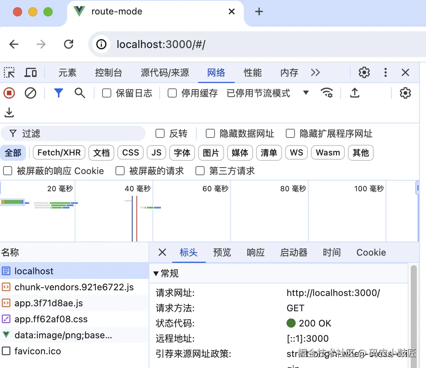Close the DevTools panel
Image resolution: width=426 pixels, height=368 pixels.
tap(405, 72)
